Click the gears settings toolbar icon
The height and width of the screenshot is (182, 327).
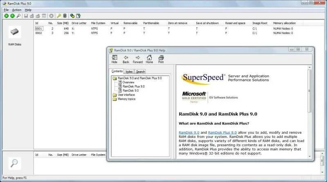(x=72, y=16)
